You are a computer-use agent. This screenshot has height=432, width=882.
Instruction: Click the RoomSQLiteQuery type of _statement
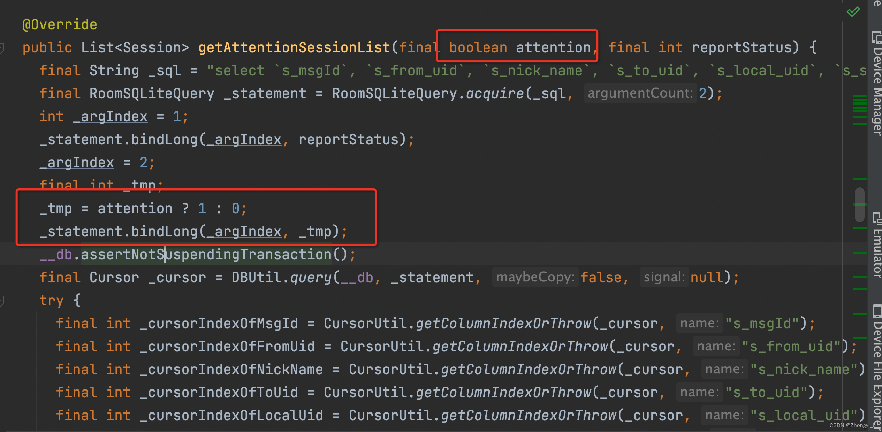(152, 93)
